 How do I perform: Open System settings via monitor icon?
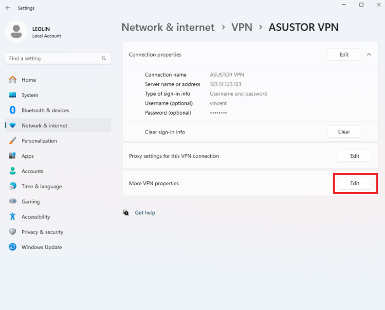tap(13, 95)
